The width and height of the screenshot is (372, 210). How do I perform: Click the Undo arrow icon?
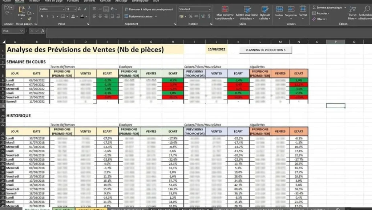[x=7, y=8]
